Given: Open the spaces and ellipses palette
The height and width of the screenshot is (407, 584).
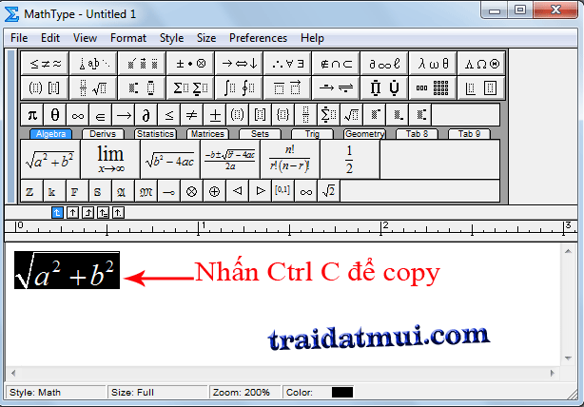Looking at the screenshot, I should pos(93,64).
